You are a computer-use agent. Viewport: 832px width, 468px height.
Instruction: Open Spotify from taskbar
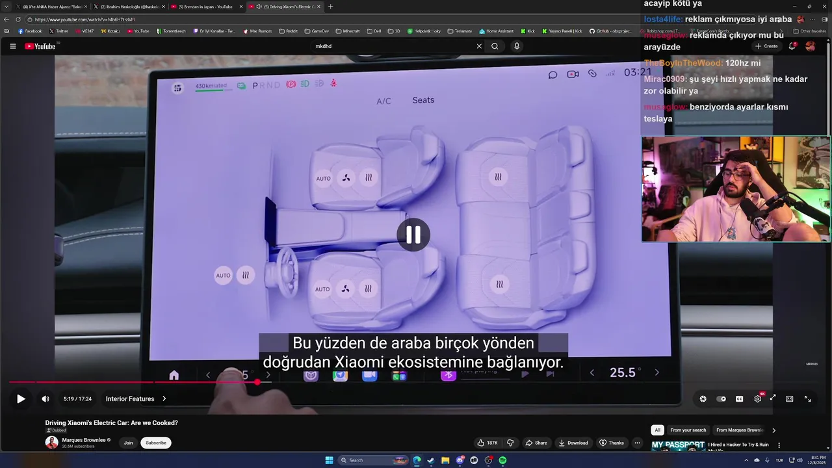[502, 460]
